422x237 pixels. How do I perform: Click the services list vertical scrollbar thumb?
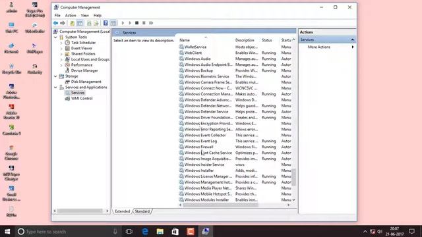(293, 177)
